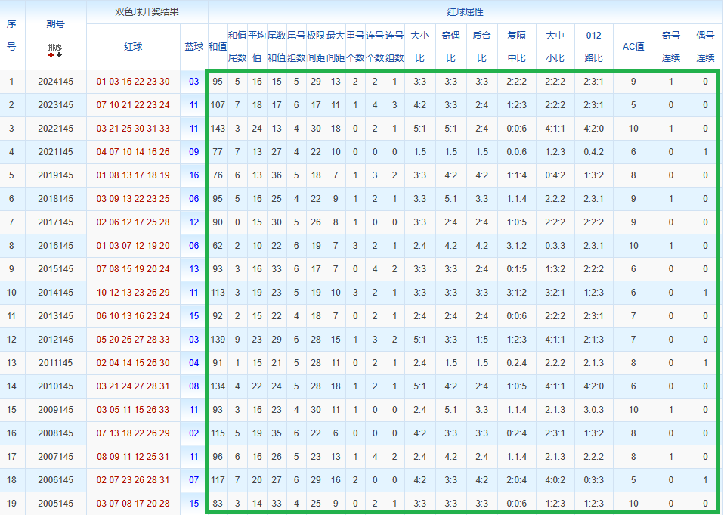
Task: Click red balls 03 07 08 17 20 28
Action: (133, 504)
